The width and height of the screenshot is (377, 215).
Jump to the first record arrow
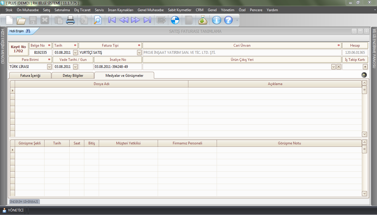click(x=112, y=20)
